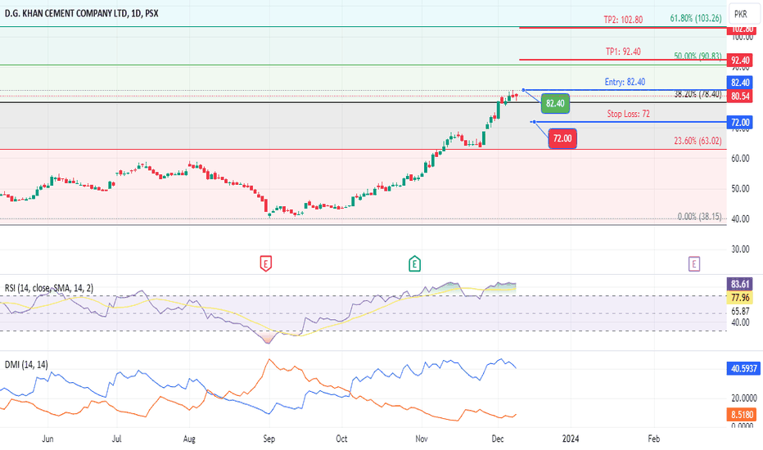Click the red earnings E marker near September
This screenshot has height=450, width=763.
coord(266,263)
